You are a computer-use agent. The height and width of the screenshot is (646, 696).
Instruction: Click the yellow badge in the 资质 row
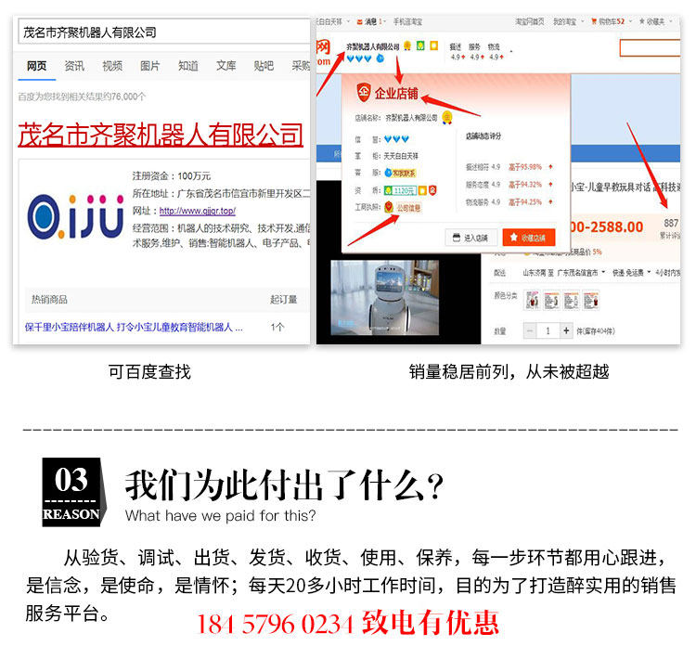pos(422,190)
